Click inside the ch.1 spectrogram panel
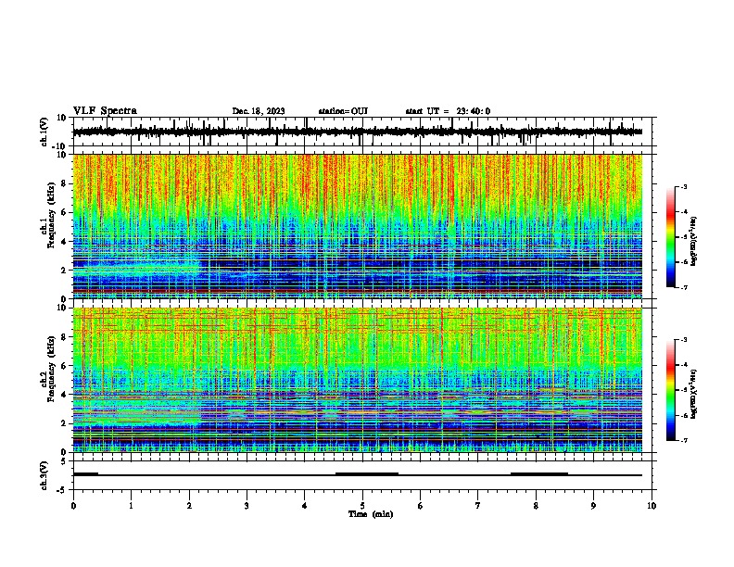Viewport: 734px width, 567px height. coord(357,226)
